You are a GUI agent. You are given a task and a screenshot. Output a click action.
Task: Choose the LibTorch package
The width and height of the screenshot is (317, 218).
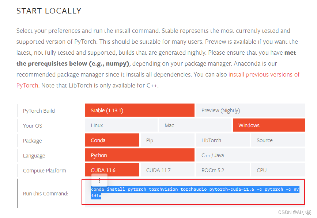tap(223, 140)
